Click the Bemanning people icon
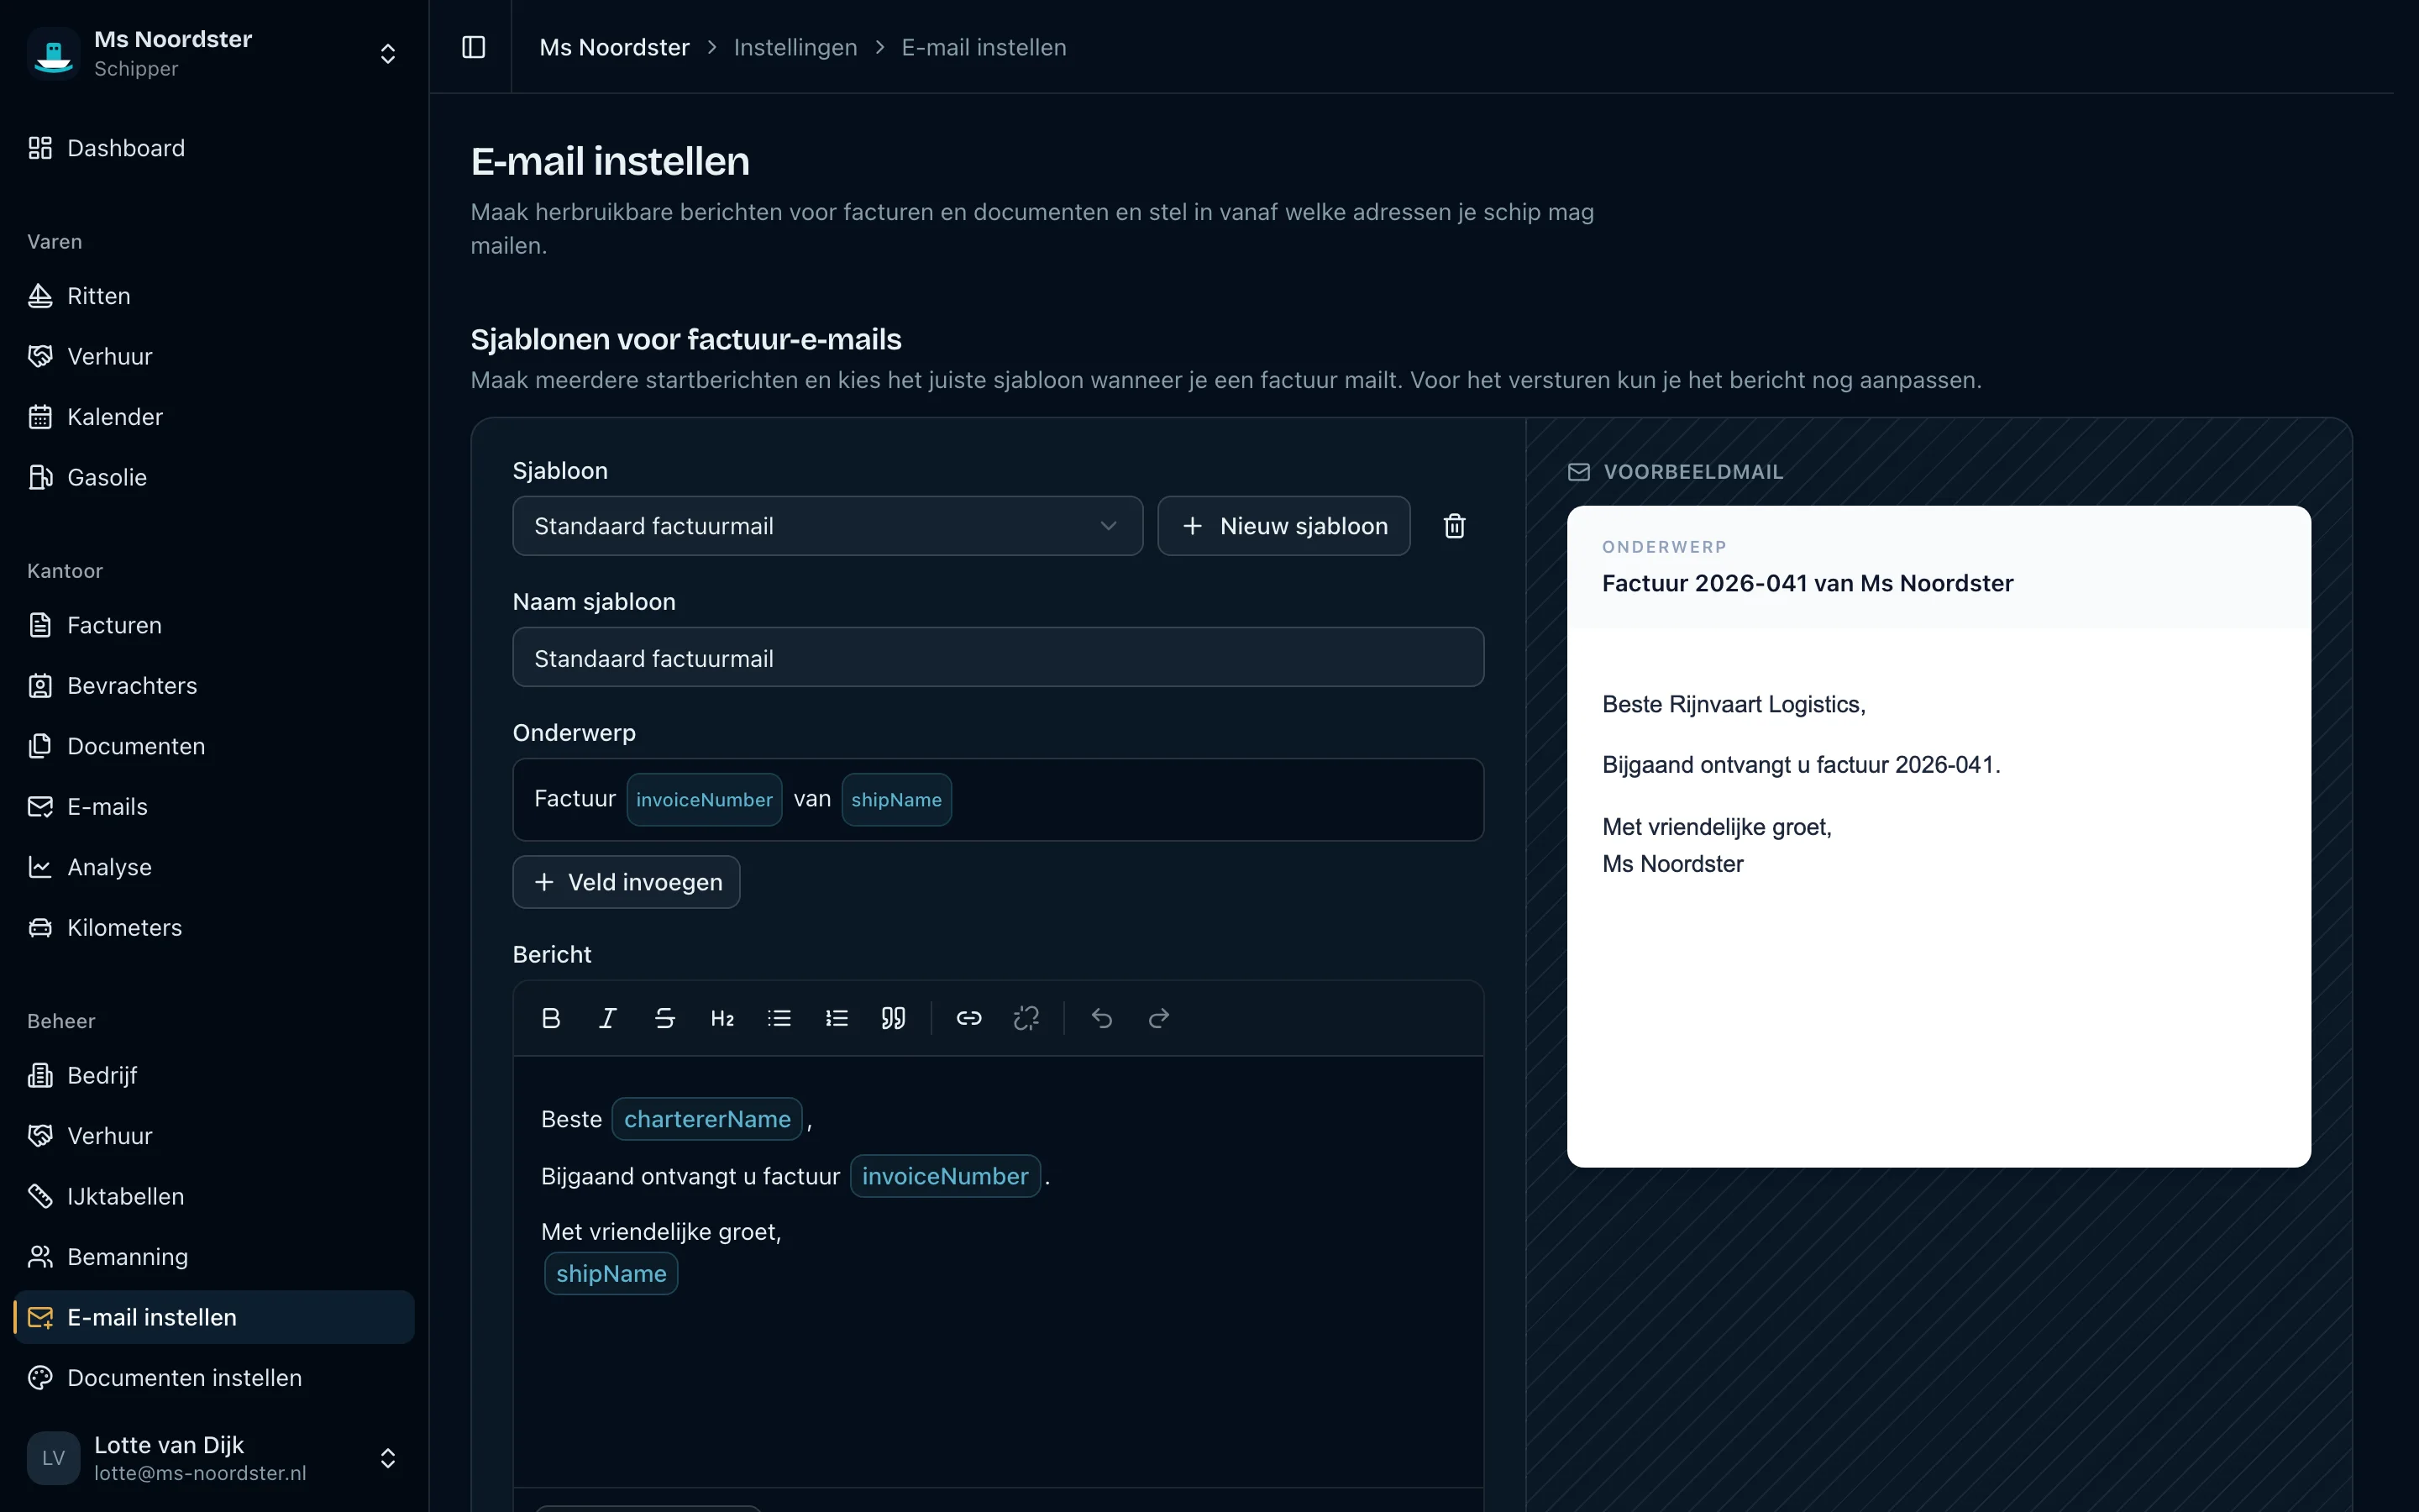This screenshot has height=1512, width=2419. (x=40, y=1257)
